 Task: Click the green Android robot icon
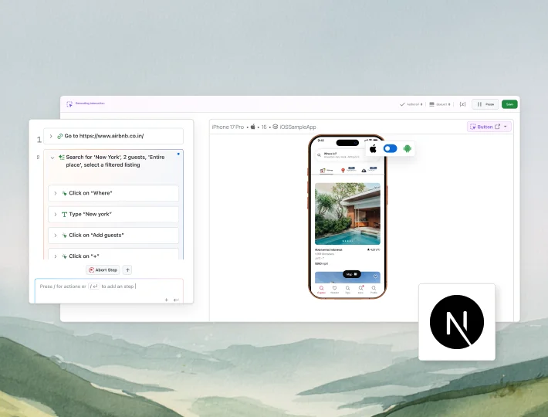point(408,148)
